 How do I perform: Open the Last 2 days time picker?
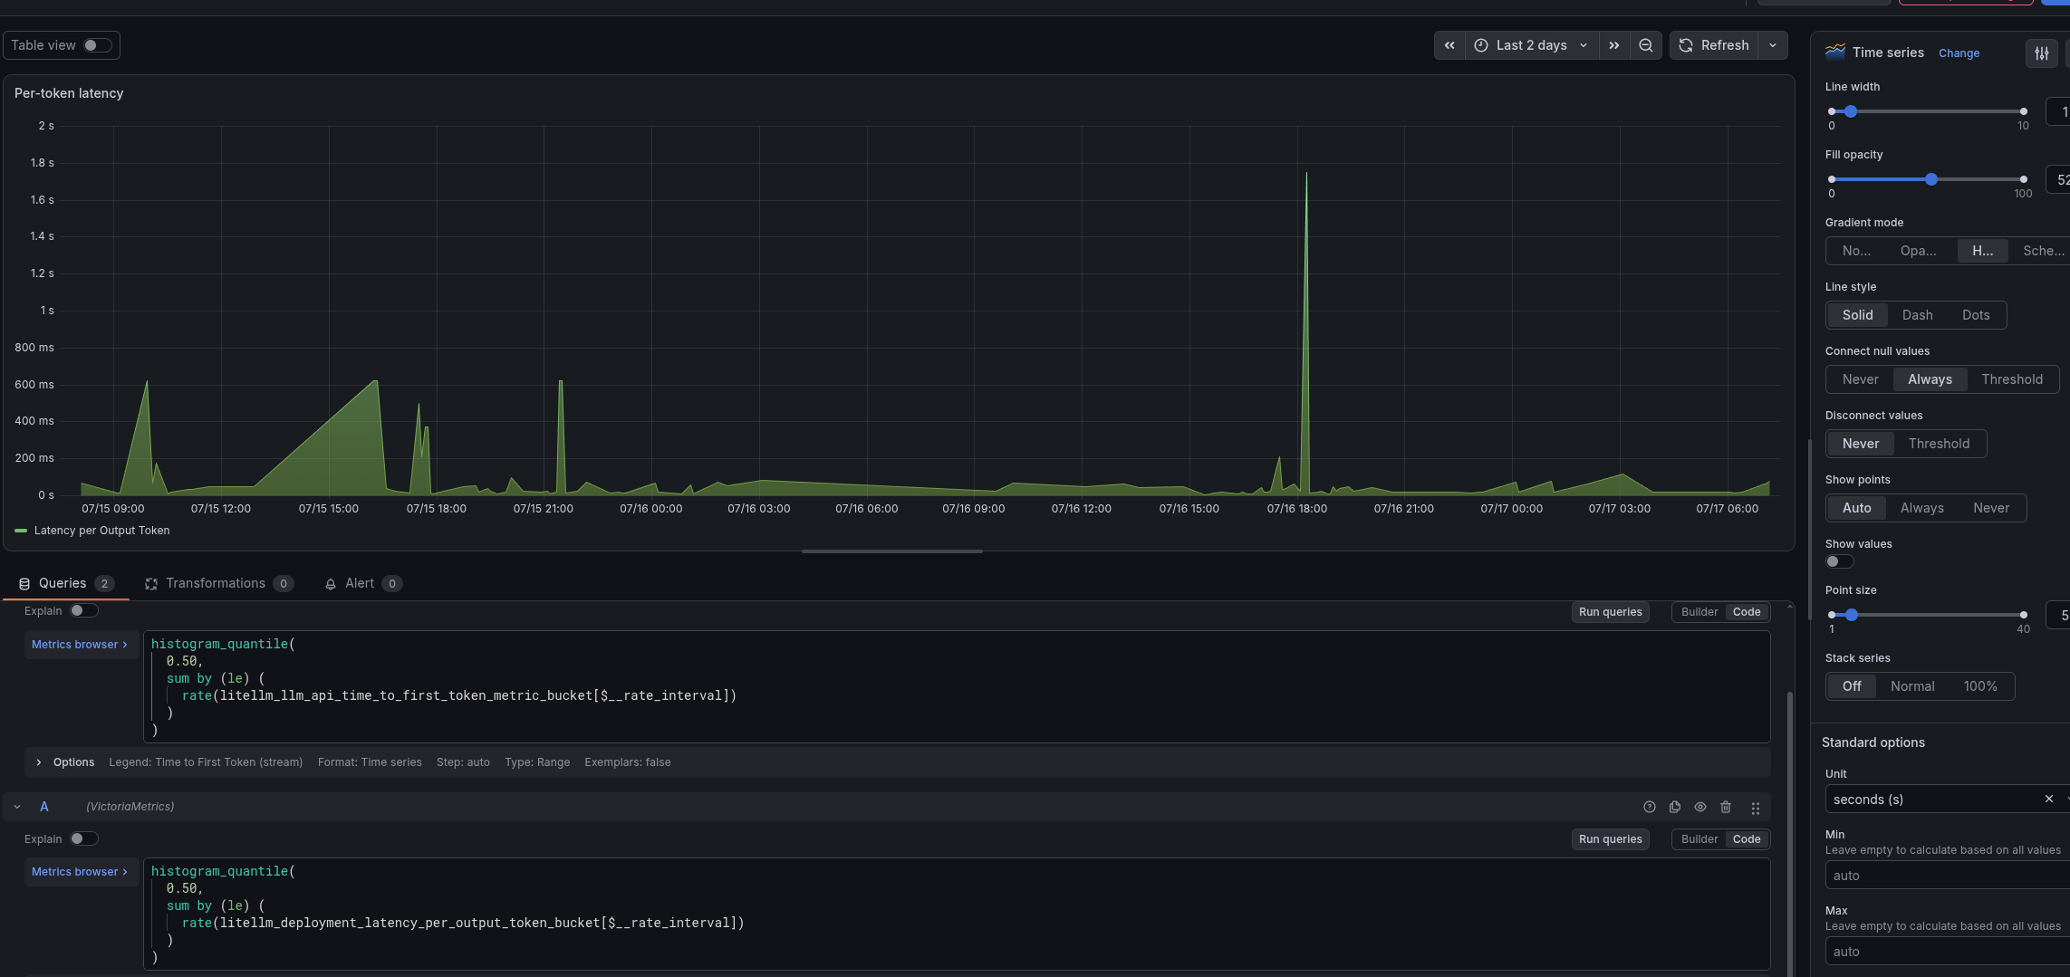1531,45
